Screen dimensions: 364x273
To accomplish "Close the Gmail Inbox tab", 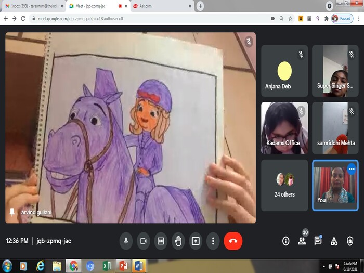I will tap(62, 6).
